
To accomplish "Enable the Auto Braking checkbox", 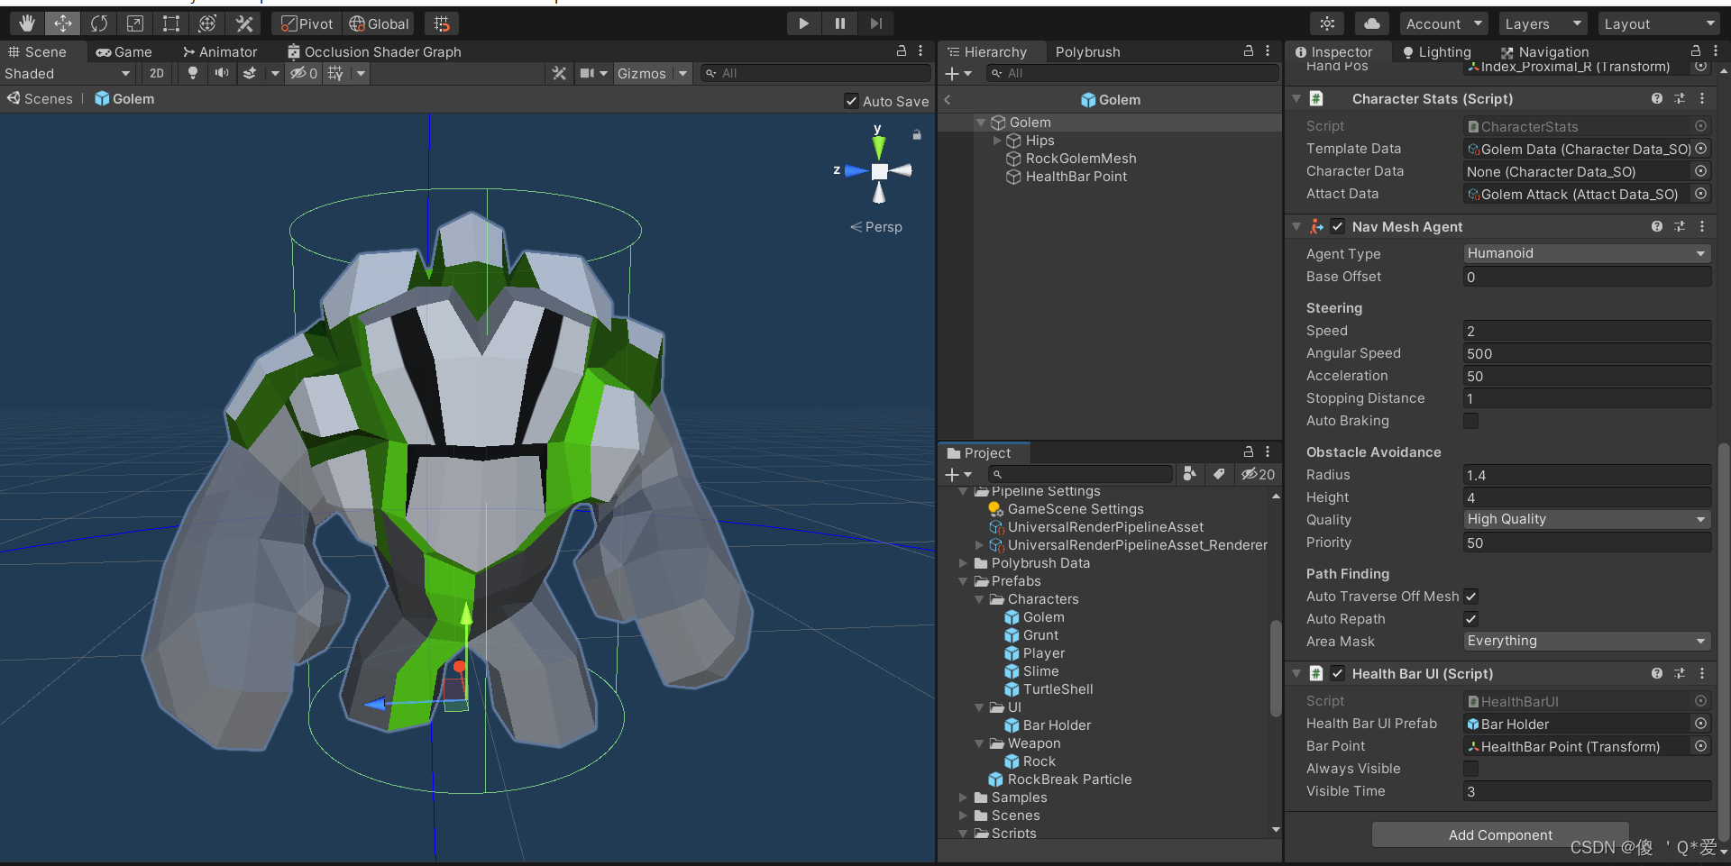I will click(x=1470, y=421).
